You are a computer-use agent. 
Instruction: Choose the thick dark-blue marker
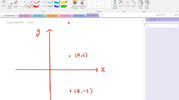[x=57, y=6]
